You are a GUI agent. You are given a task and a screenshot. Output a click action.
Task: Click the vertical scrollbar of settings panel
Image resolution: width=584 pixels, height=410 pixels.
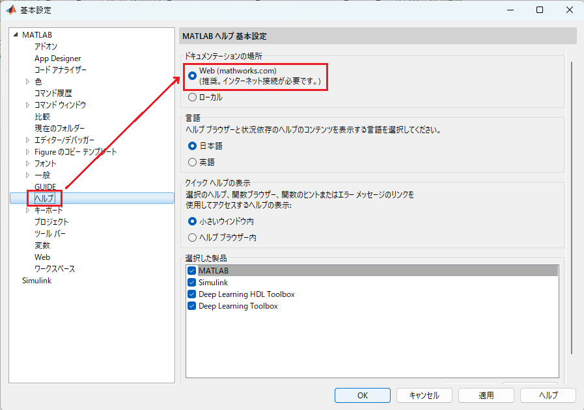[x=572, y=208]
